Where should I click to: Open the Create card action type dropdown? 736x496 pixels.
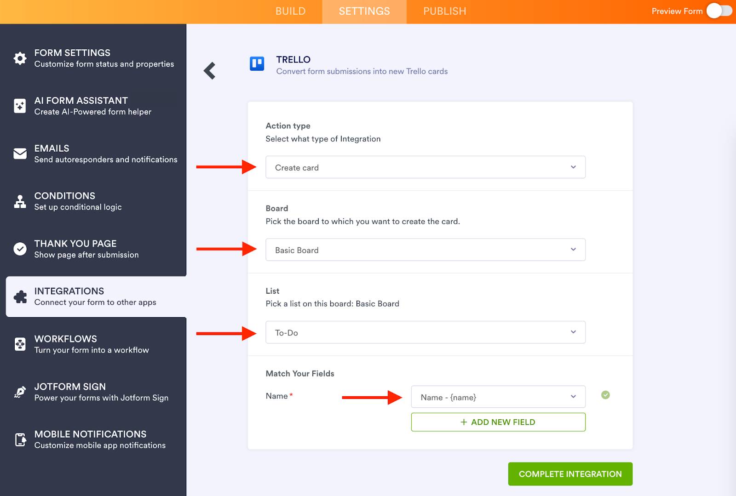[x=425, y=167]
